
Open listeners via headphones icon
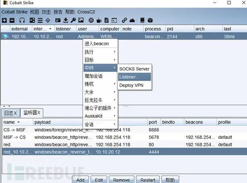[x=22, y=20]
